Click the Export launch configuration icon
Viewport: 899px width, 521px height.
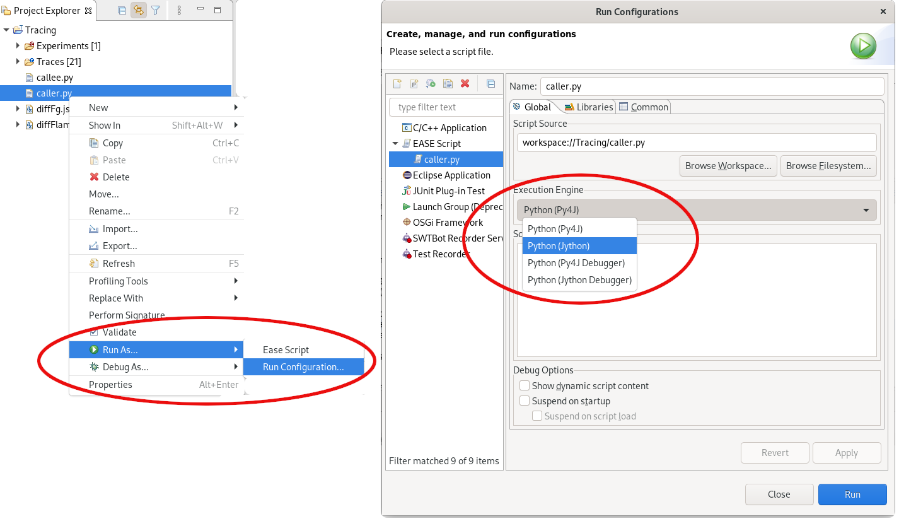point(431,84)
